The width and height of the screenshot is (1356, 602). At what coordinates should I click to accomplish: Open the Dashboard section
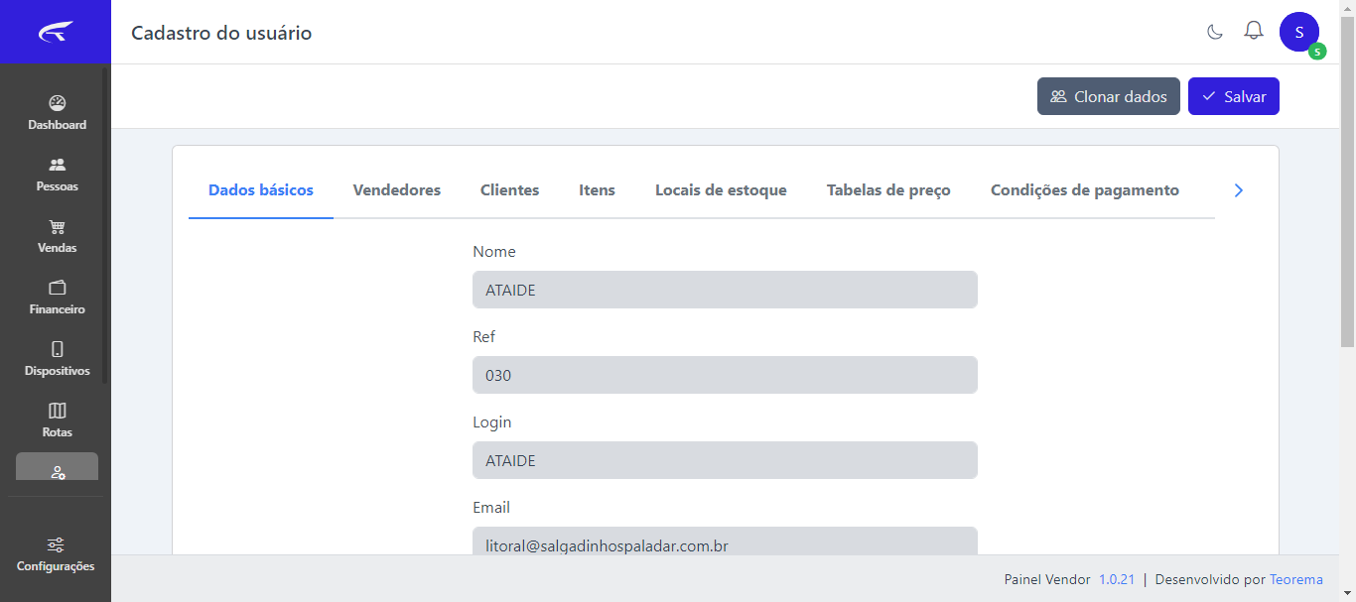tap(57, 113)
